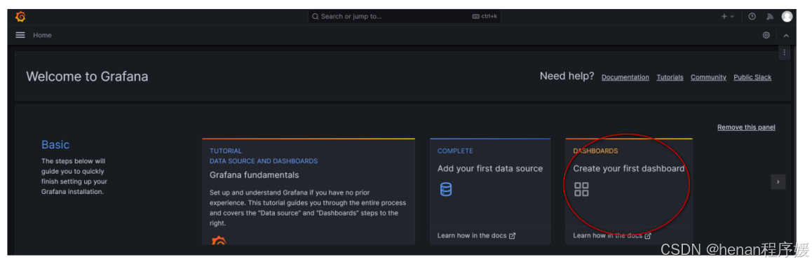Image resolution: width=812 pixels, height=264 pixels.
Task: Open Learn how in the docs under dashboards
Action: tap(612, 235)
